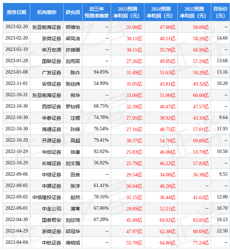Click analyst name 刘欣琦
This screenshot has height=251, width=230.
tap(73, 220)
